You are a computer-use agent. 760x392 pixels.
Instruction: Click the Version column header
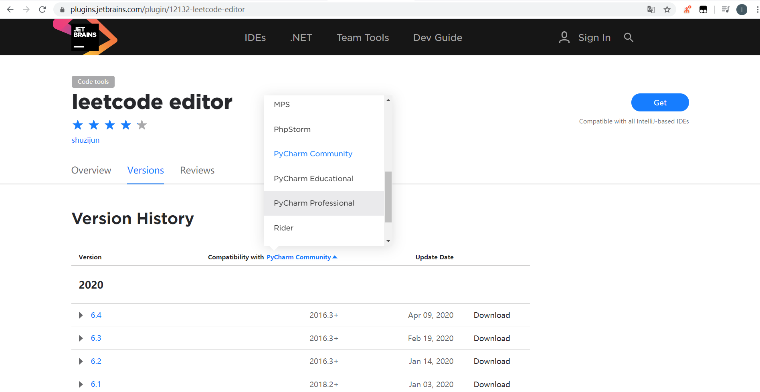[x=90, y=257]
